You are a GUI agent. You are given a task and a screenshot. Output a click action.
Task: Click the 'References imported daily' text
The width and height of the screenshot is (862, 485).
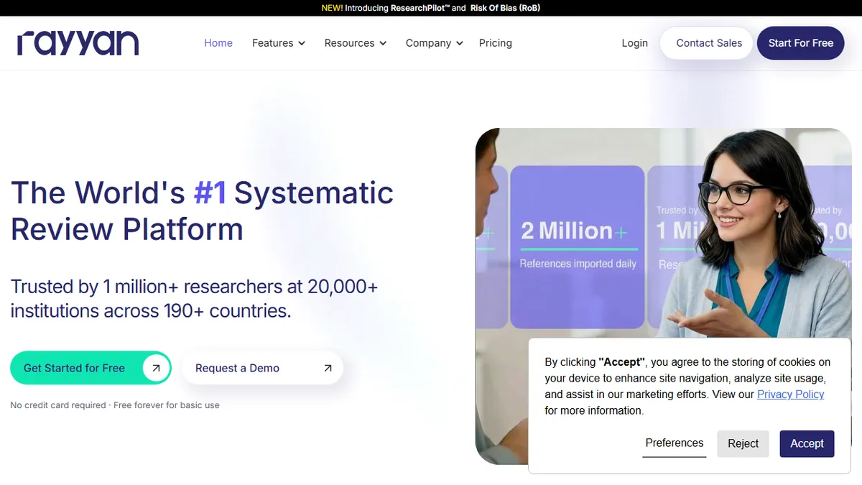pos(578,264)
